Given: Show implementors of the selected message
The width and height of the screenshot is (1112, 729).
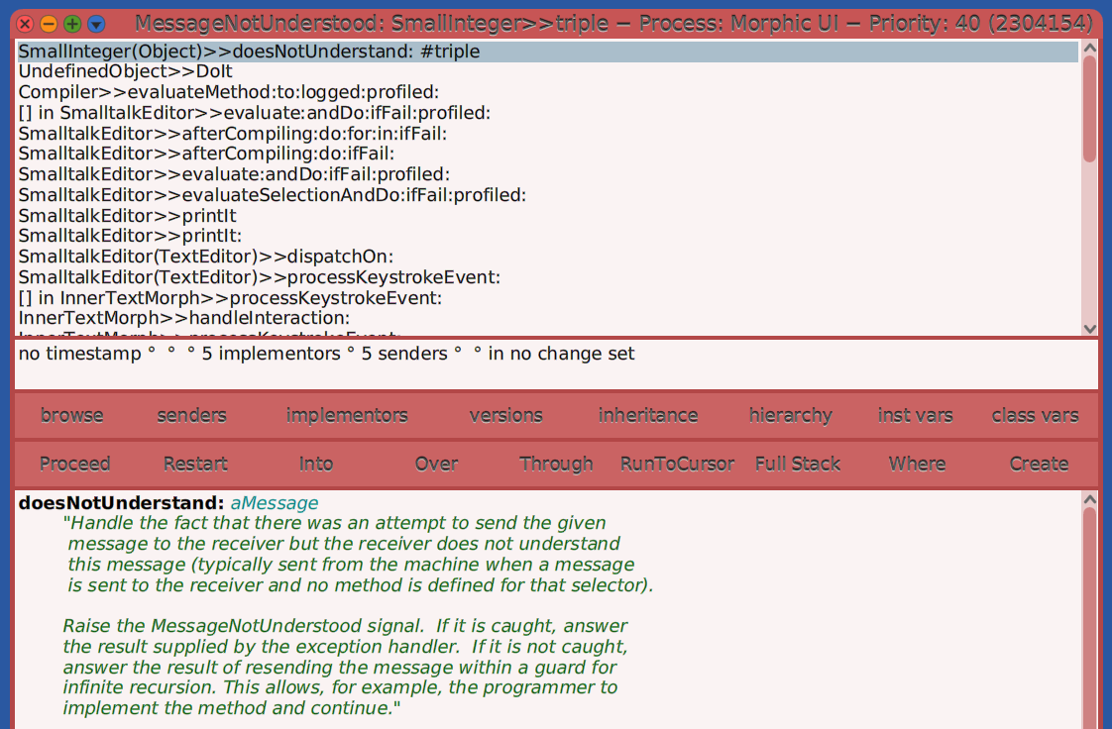Looking at the screenshot, I should 346,415.
